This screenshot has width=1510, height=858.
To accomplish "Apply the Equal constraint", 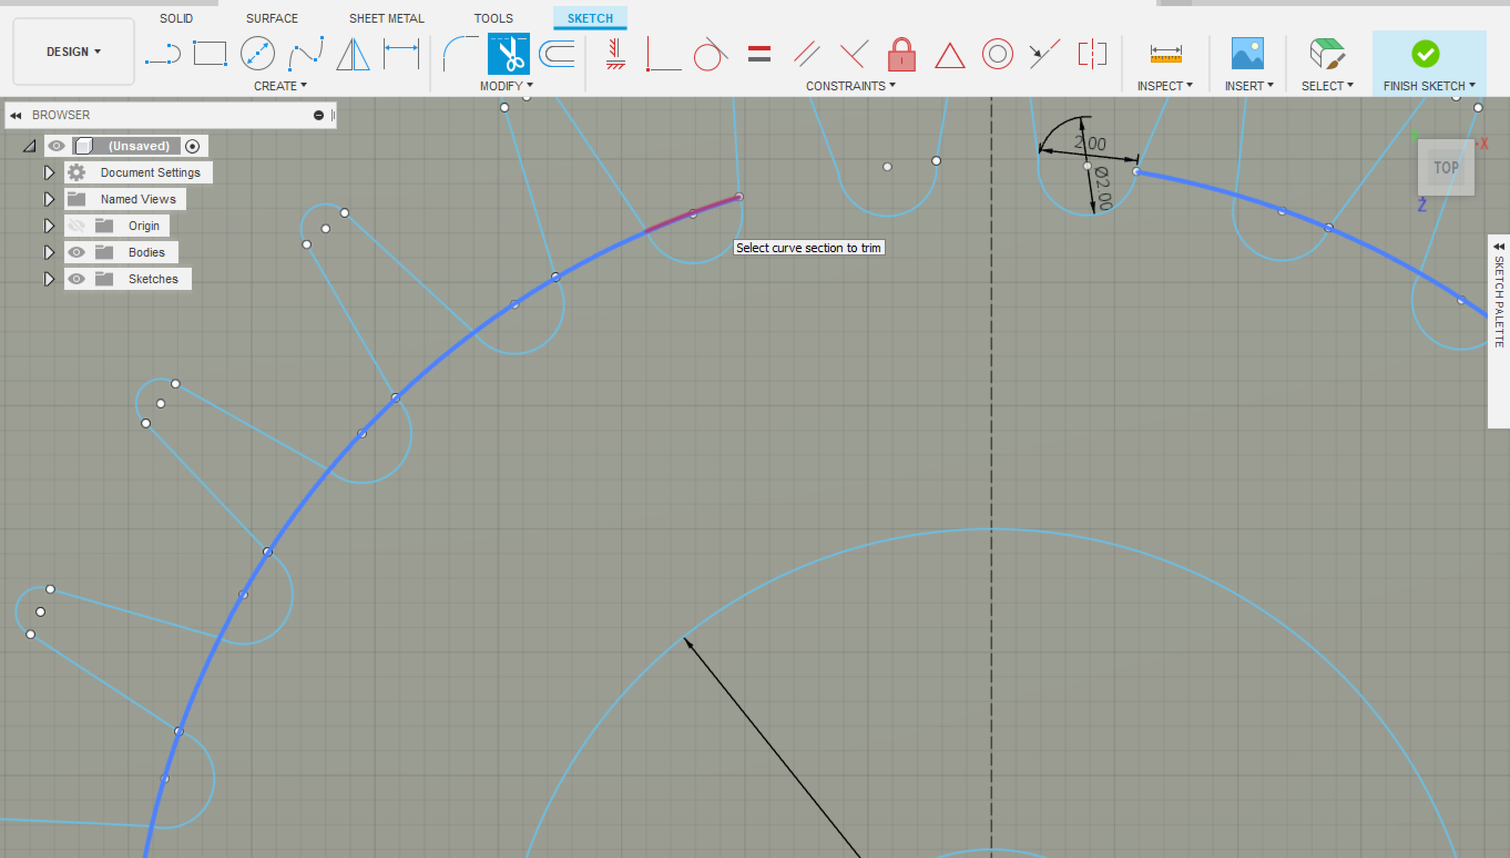I will point(758,54).
